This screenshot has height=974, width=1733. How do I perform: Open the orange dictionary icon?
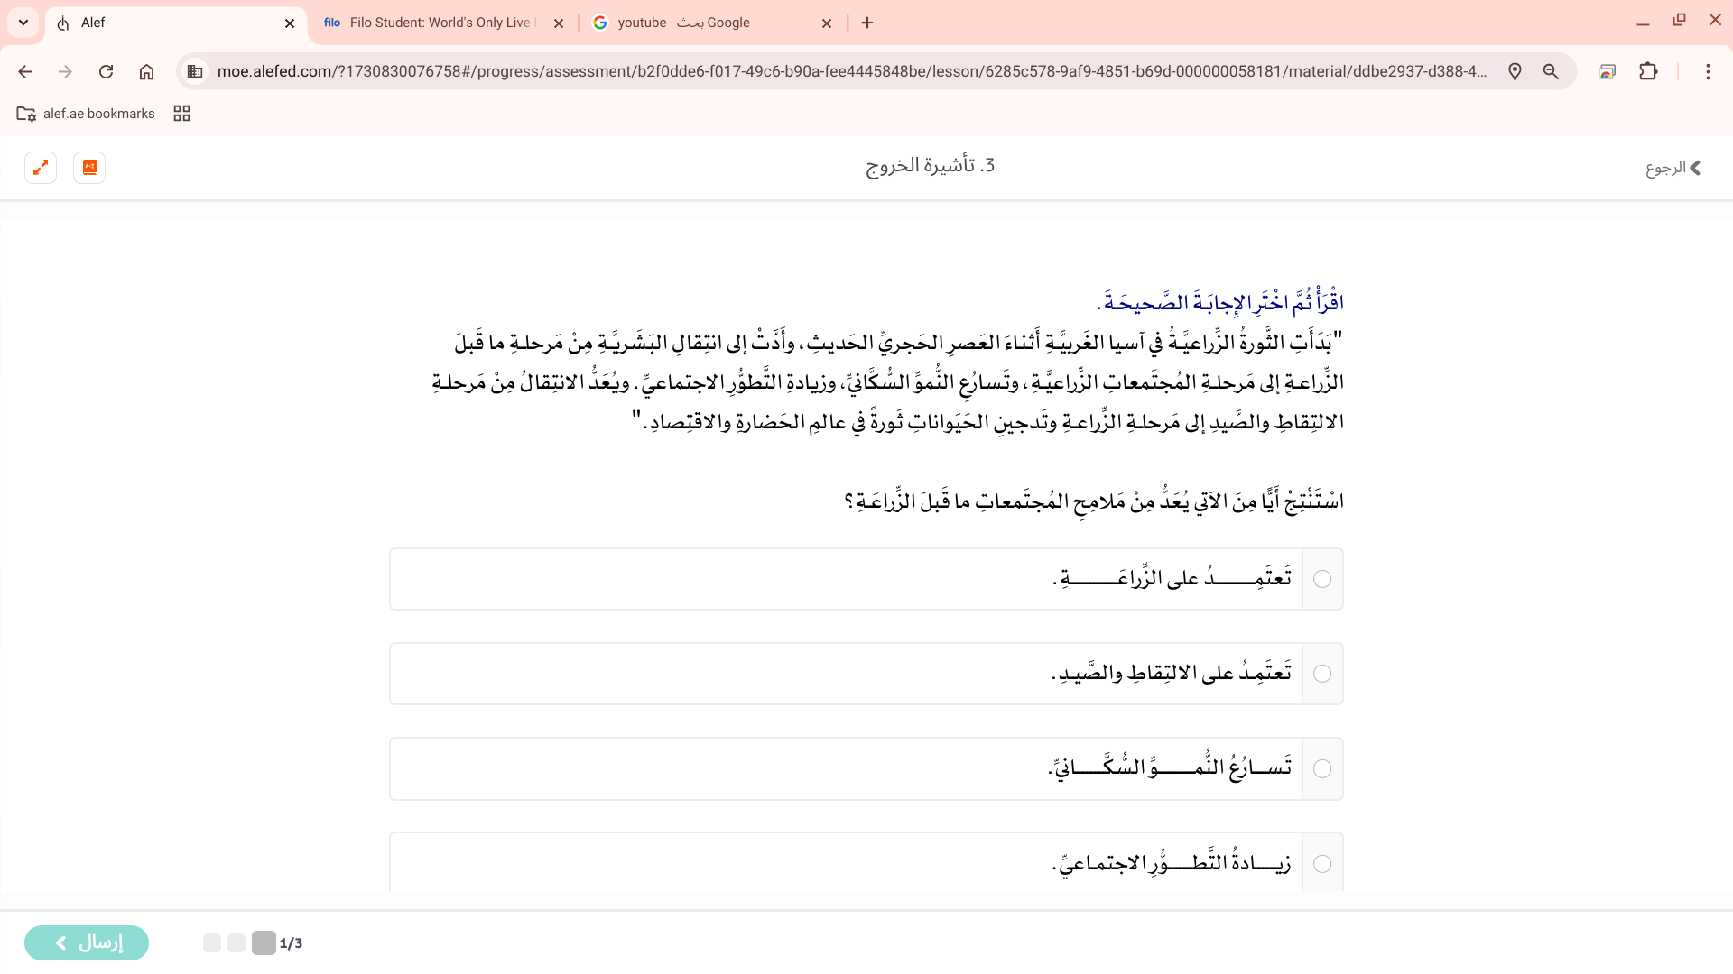(x=89, y=168)
